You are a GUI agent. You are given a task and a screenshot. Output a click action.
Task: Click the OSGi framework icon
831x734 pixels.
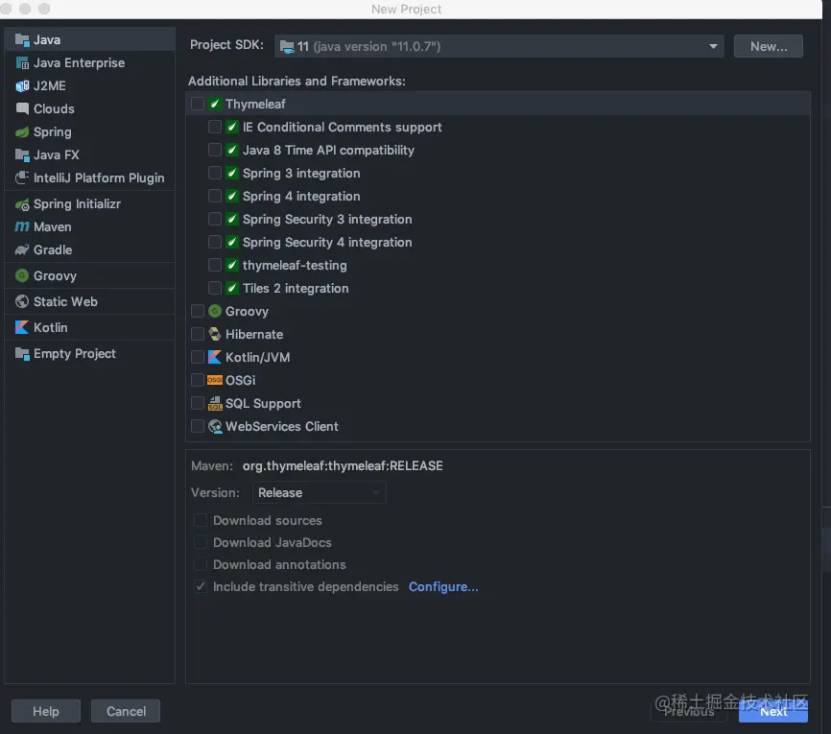215,381
